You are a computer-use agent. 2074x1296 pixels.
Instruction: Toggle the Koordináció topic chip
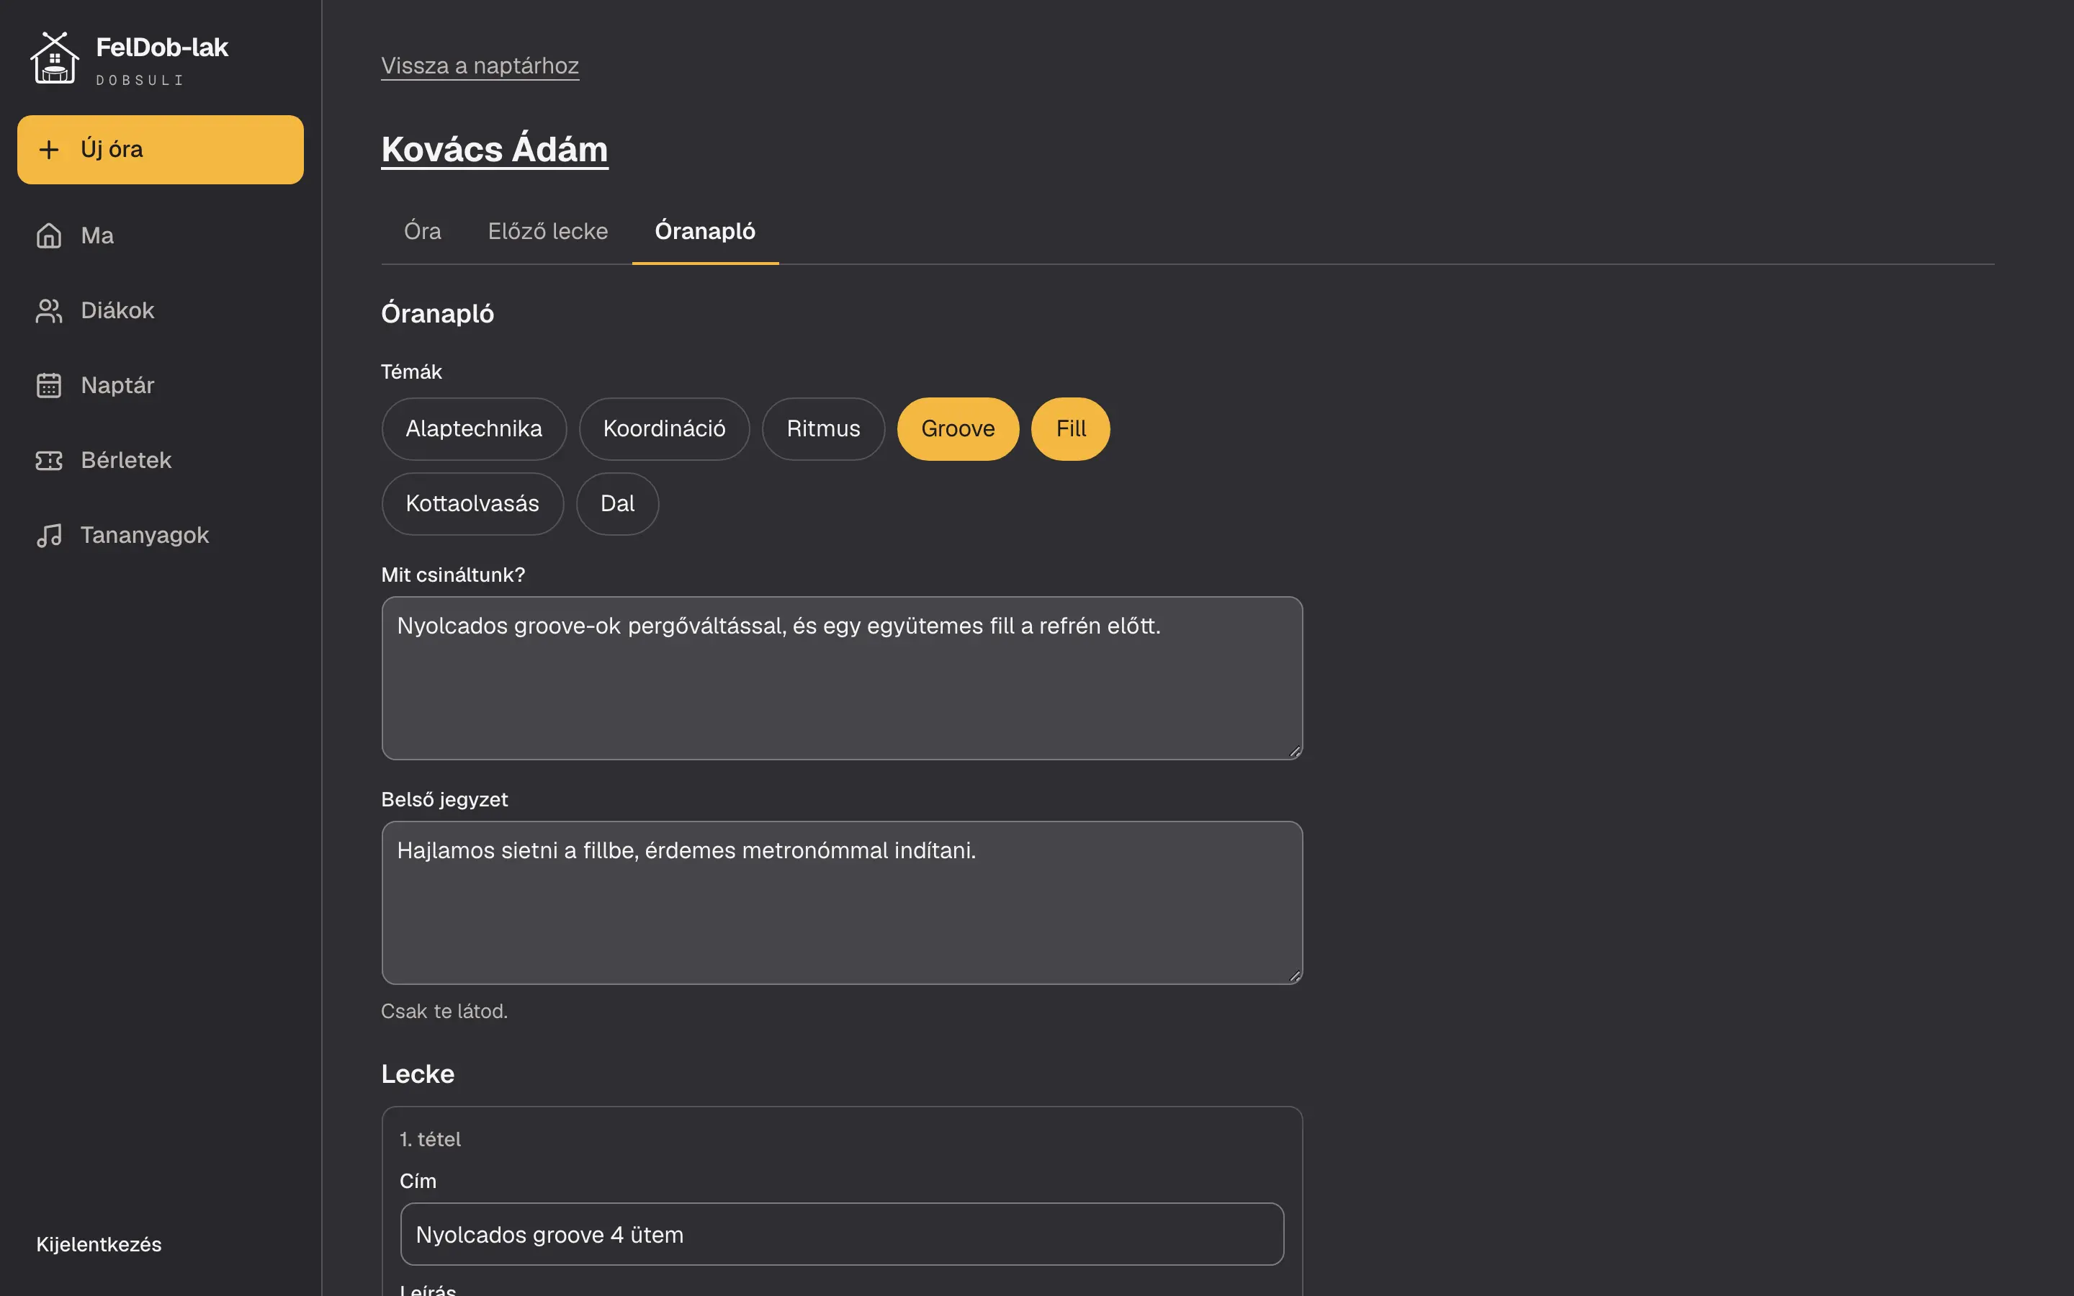(x=664, y=428)
